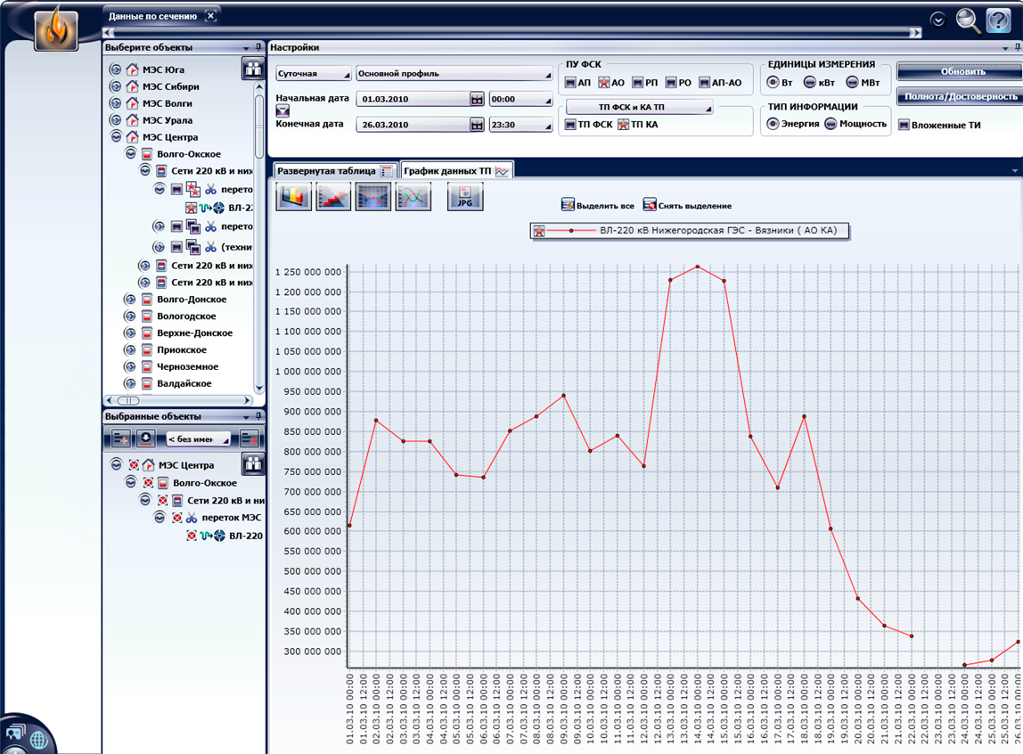Click the top horizontal scrollbar track
1023x754 pixels.
pos(512,33)
